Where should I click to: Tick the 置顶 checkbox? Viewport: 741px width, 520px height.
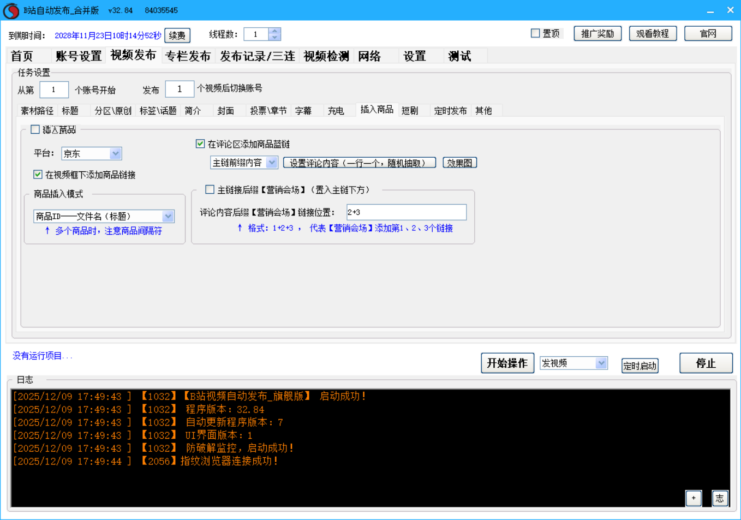[535, 33]
